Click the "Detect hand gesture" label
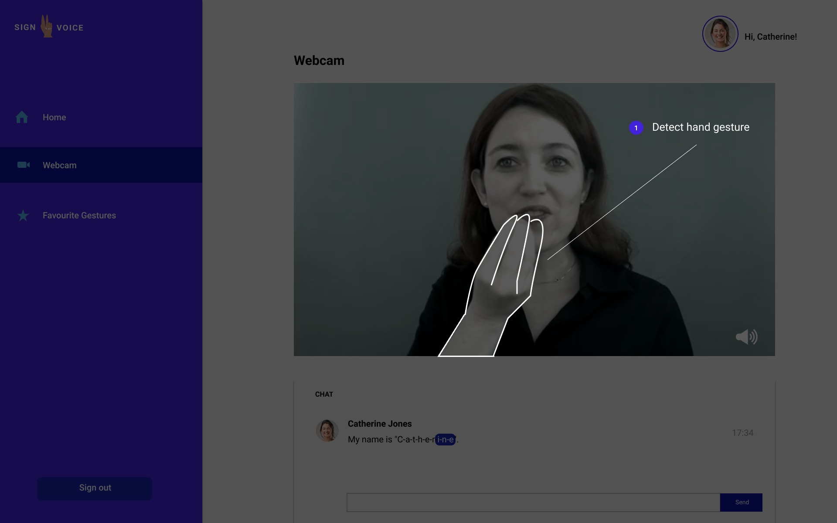The image size is (837, 523). point(701,127)
